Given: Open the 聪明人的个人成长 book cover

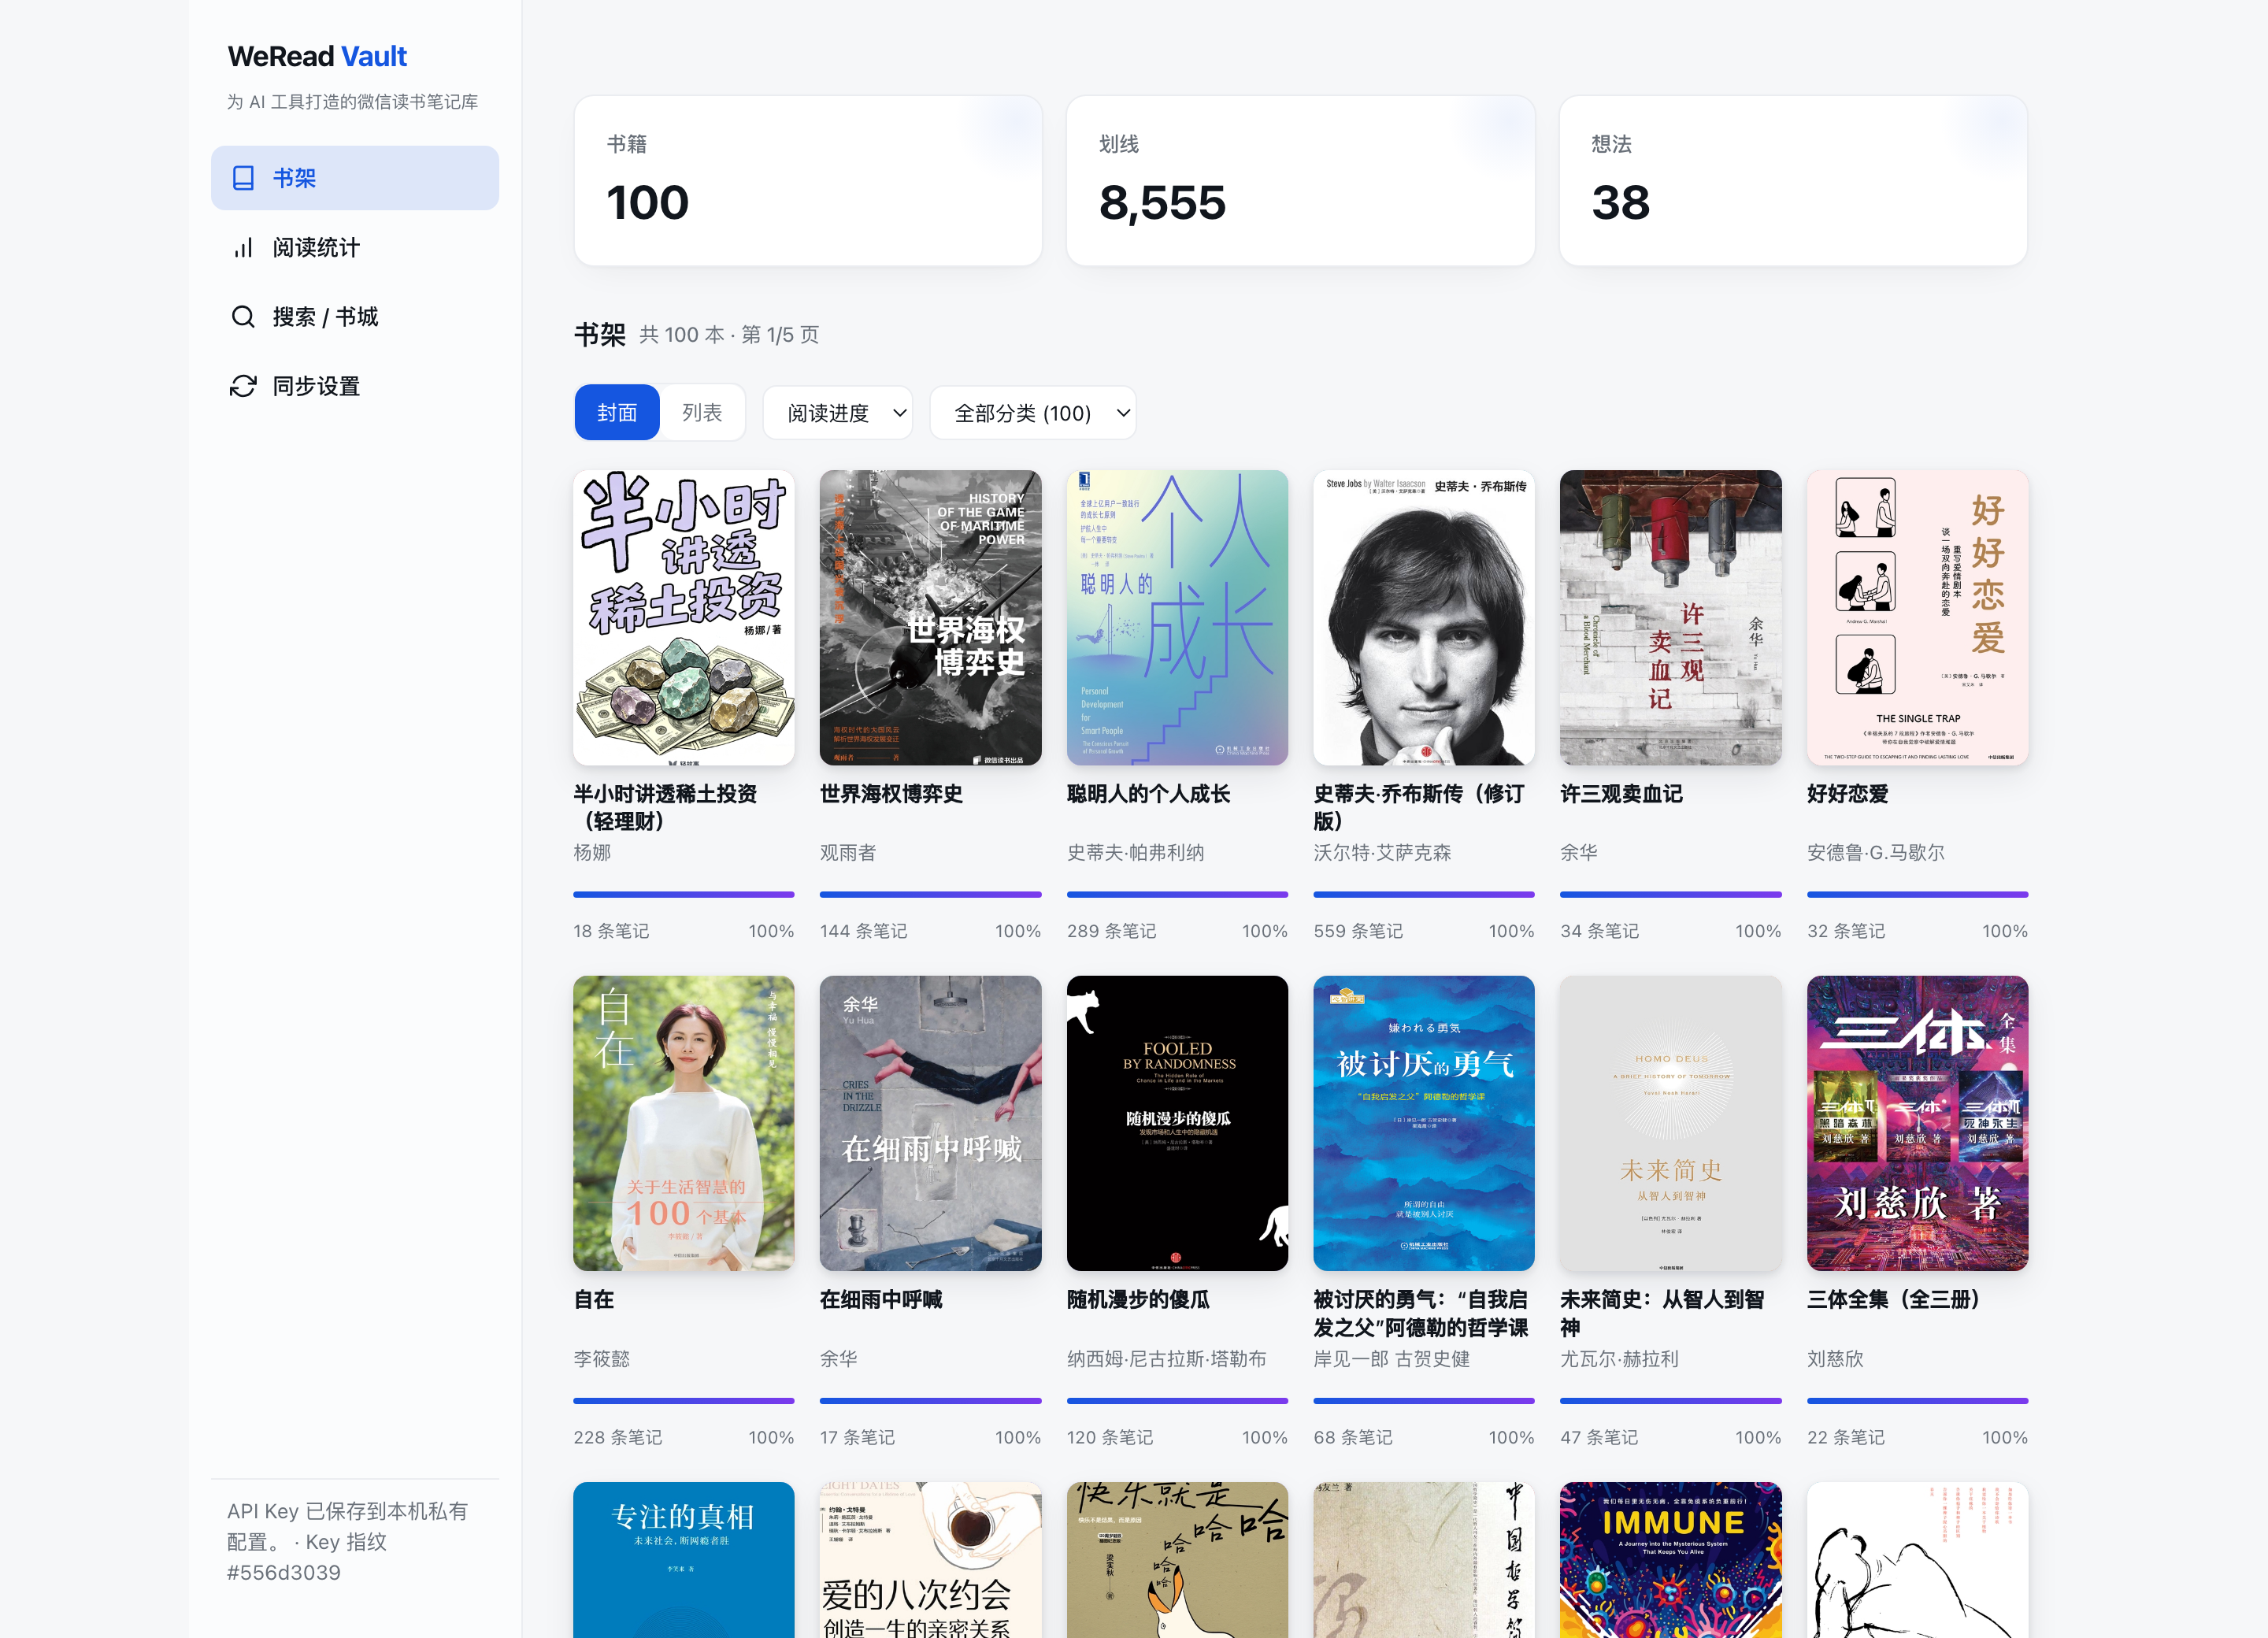Looking at the screenshot, I should [1177, 618].
